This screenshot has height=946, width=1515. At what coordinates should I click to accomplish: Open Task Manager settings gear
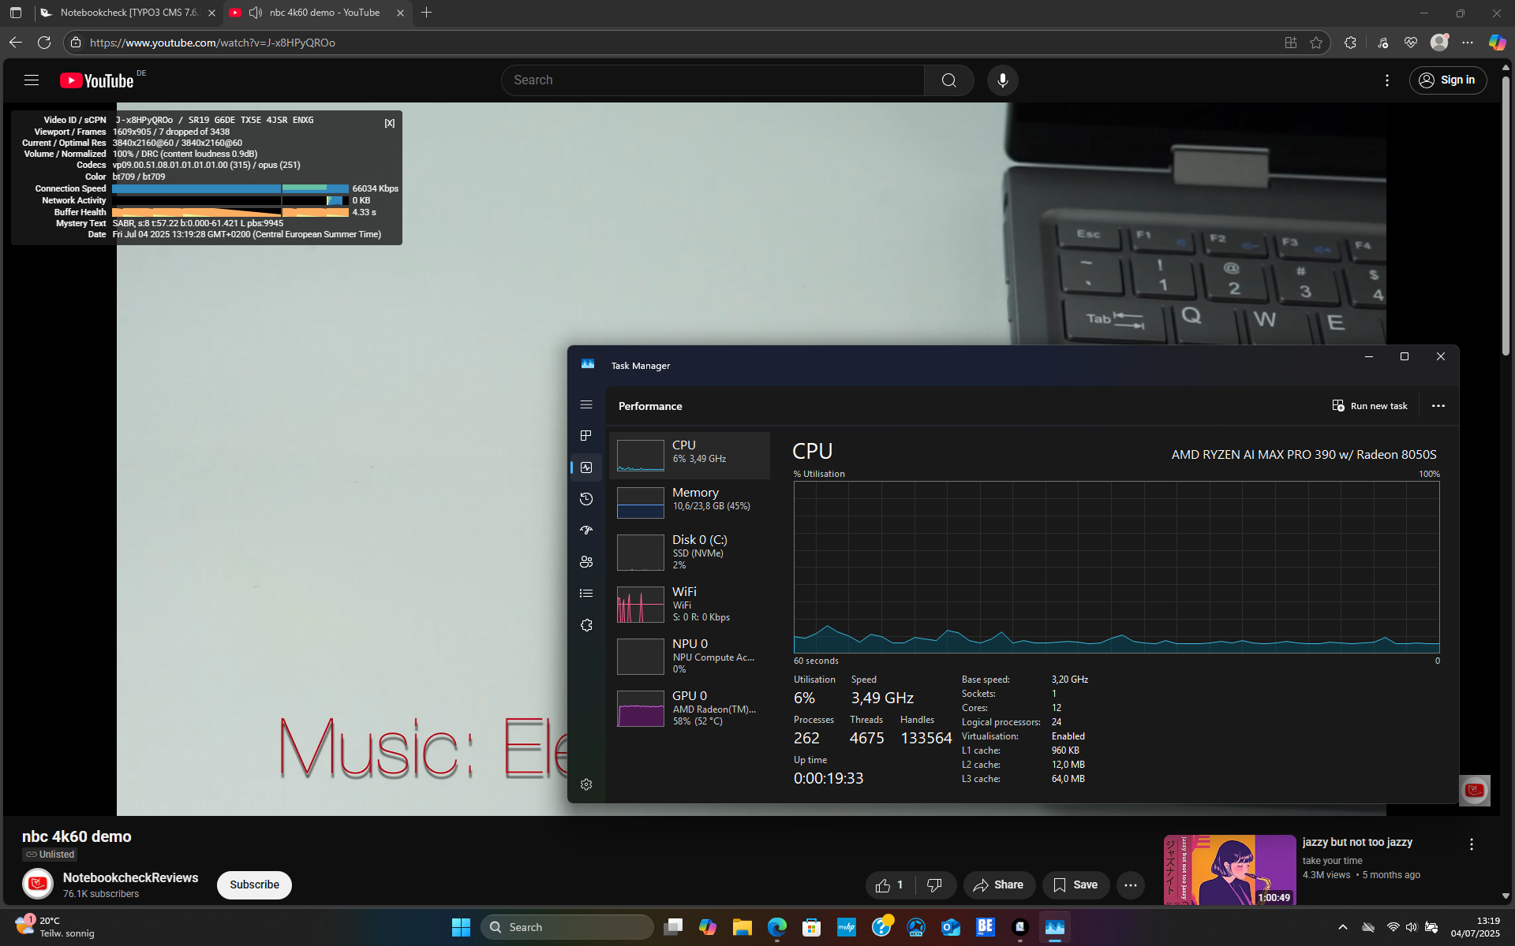586,784
